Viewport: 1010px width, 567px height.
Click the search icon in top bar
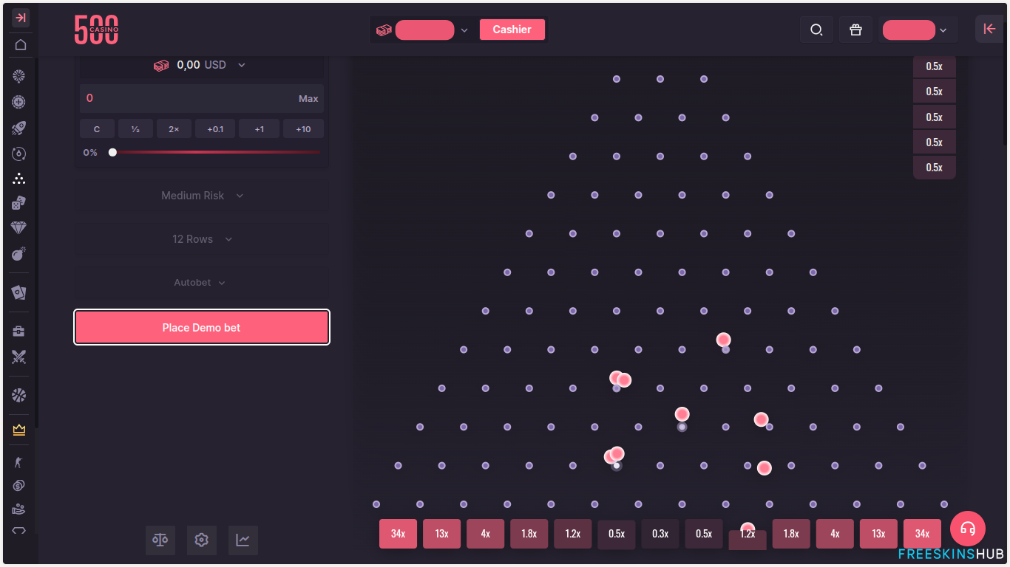click(816, 30)
